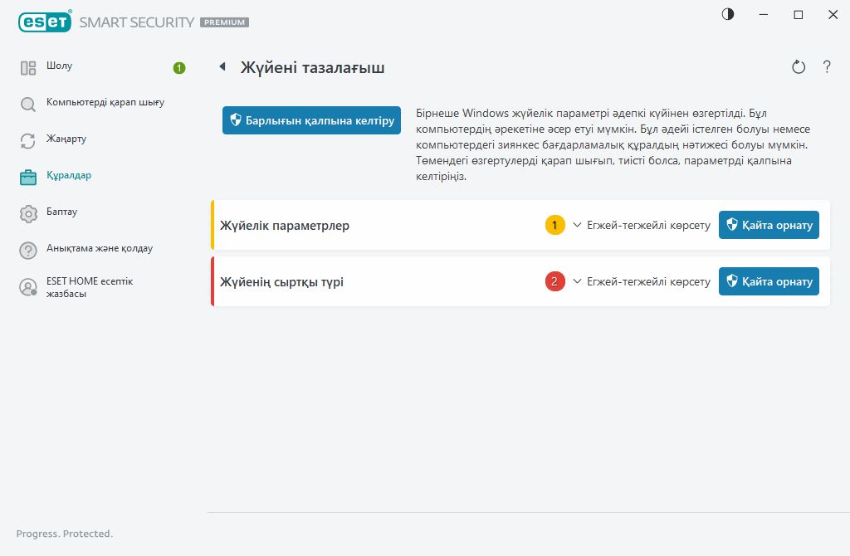The height and width of the screenshot is (556, 850).
Task: Open help with the question mark icon
Action: click(827, 67)
